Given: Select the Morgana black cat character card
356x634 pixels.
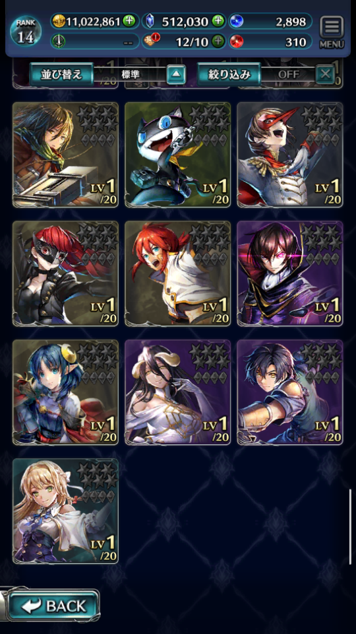Looking at the screenshot, I should (x=177, y=155).
